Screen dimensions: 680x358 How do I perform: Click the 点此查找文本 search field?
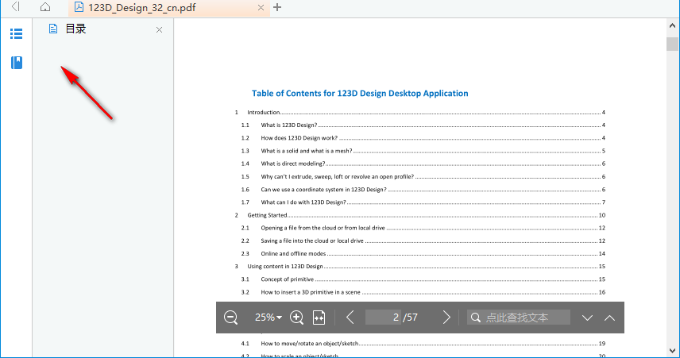518,318
